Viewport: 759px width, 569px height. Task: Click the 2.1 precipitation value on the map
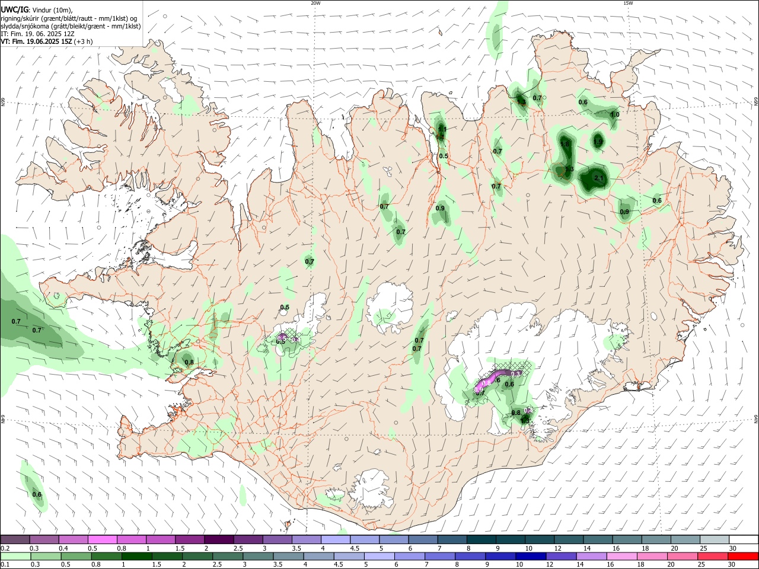[598, 178]
